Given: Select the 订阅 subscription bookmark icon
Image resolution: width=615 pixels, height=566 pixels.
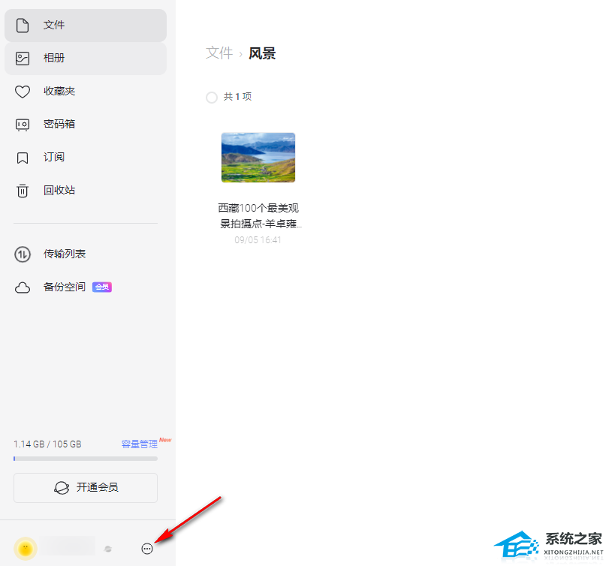Looking at the screenshot, I should [x=23, y=157].
